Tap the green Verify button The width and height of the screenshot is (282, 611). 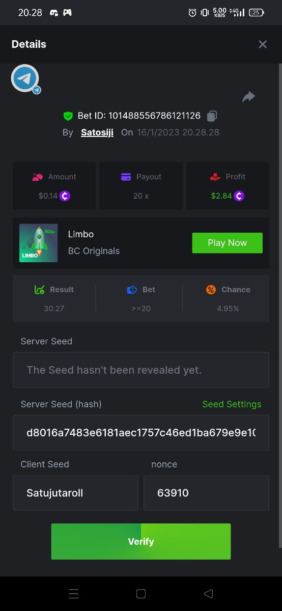point(141,541)
